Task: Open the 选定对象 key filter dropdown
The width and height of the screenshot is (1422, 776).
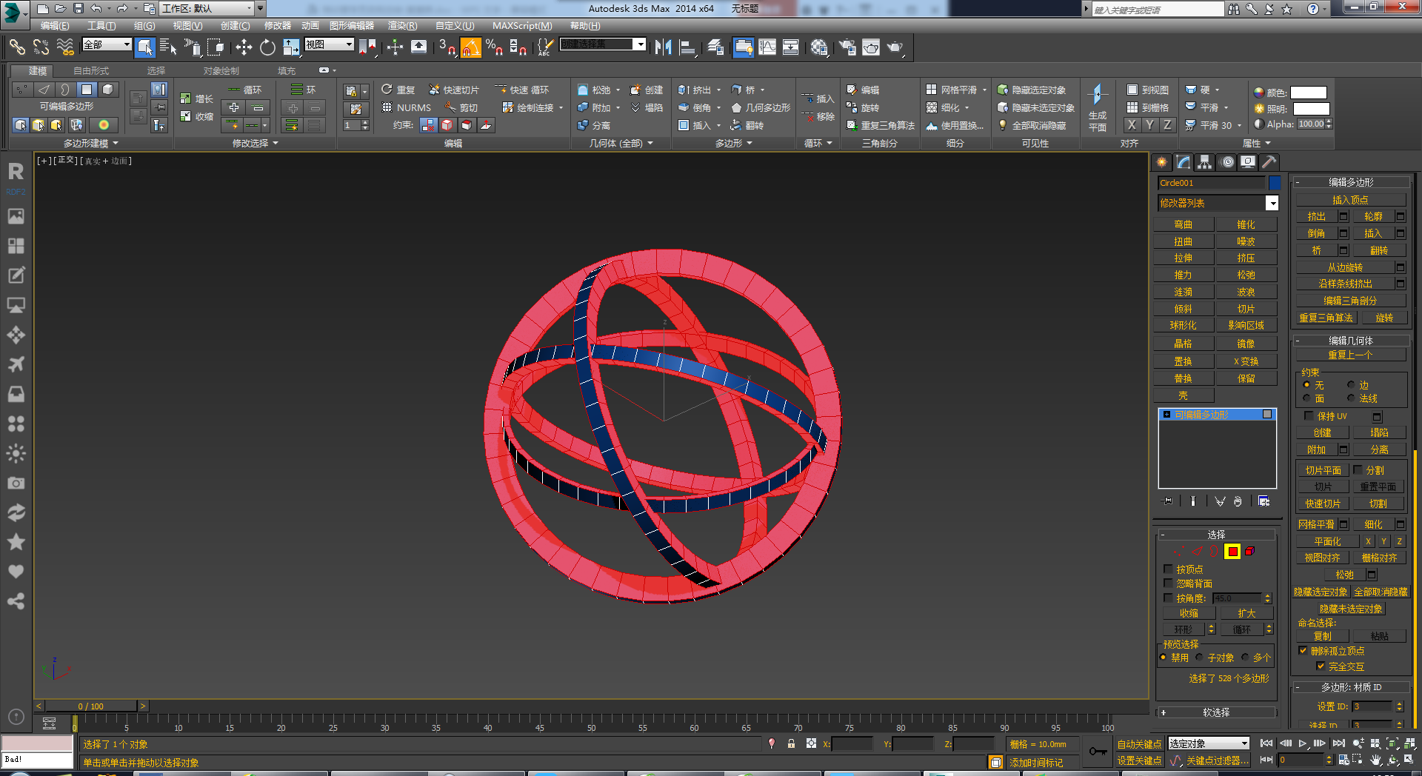Action: point(1209,743)
